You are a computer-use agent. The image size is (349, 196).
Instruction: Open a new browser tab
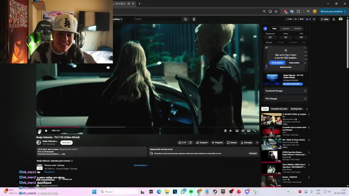coord(139,4)
